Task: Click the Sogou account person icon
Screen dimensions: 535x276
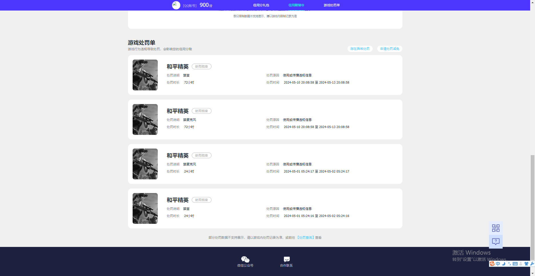Action: pos(521,264)
